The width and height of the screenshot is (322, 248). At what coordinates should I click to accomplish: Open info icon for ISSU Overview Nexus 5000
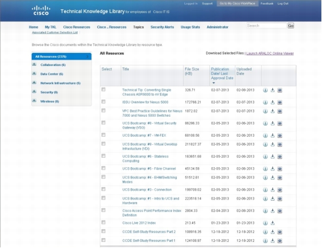coord(265,103)
